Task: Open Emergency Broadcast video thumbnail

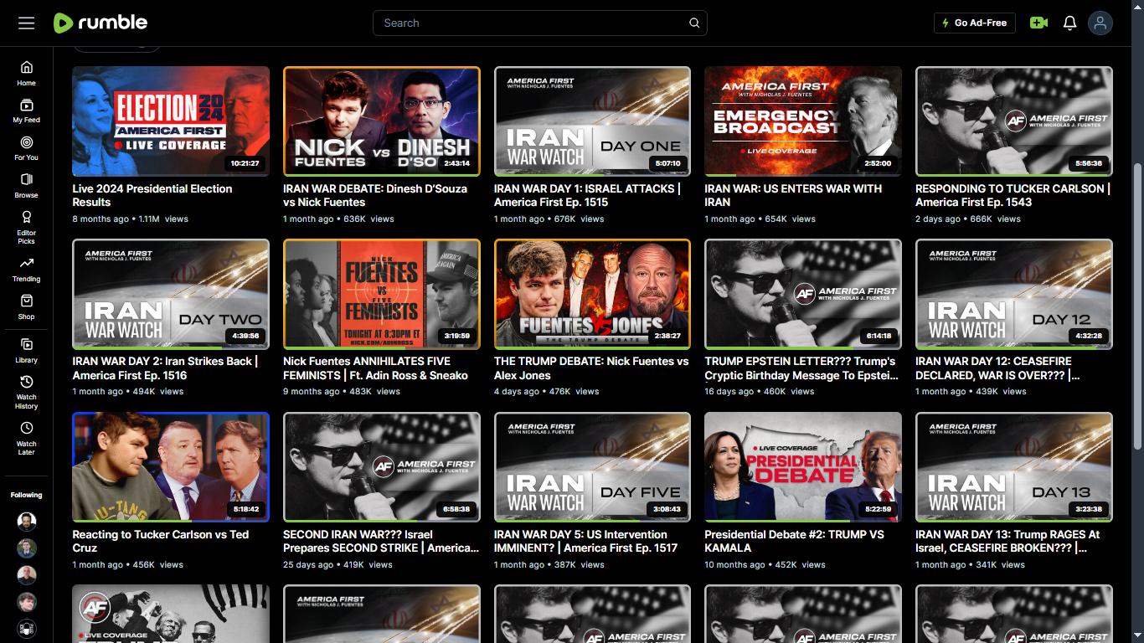Action: pyautogui.click(x=803, y=121)
